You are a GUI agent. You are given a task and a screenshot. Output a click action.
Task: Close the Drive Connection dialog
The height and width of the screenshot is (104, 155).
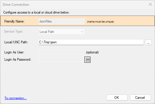click(x=150, y=4)
